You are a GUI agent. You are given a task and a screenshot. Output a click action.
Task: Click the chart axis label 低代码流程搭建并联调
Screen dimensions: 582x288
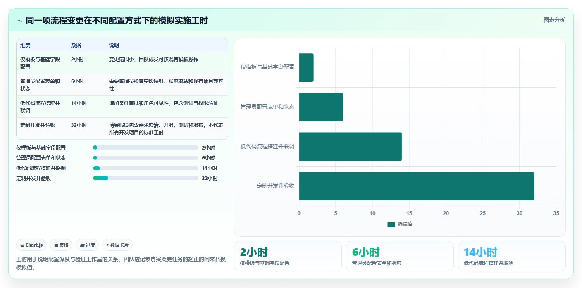(x=267, y=146)
